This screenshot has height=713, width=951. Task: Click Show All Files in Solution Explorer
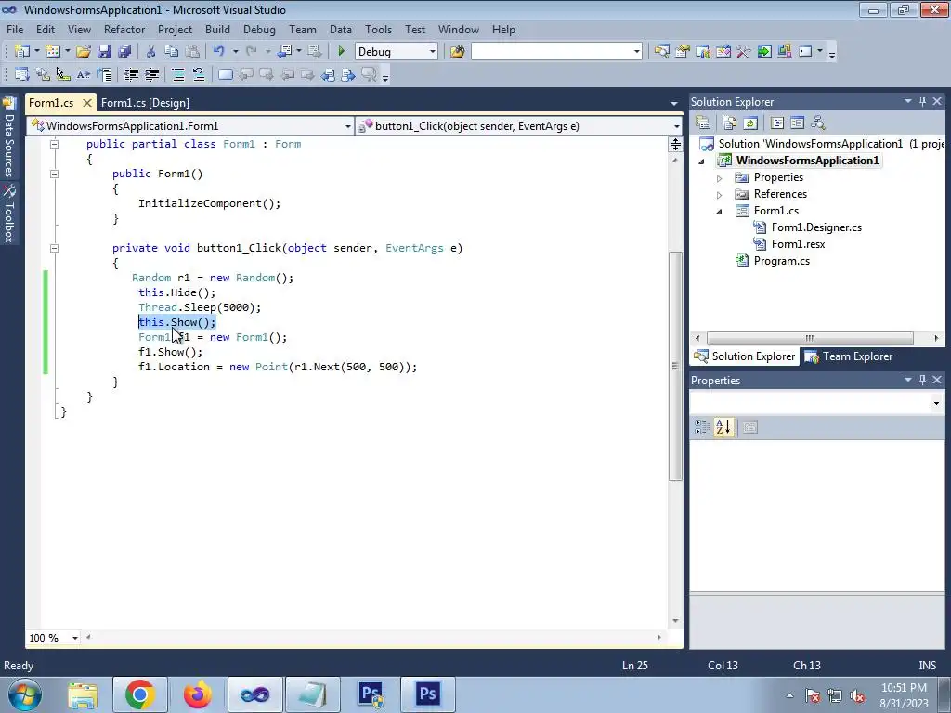pyautogui.click(x=730, y=123)
